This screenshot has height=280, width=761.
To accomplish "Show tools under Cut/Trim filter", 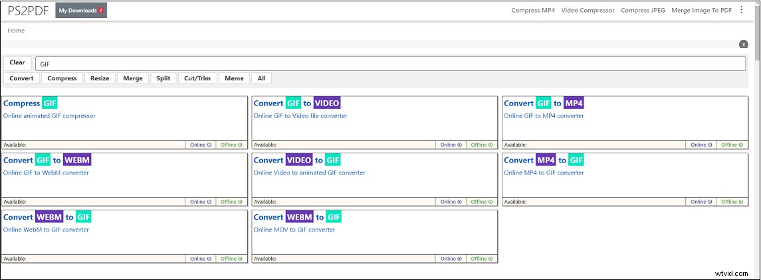I will [x=197, y=78].
